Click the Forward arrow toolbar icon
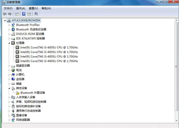The image size is (179, 128). click(10, 14)
